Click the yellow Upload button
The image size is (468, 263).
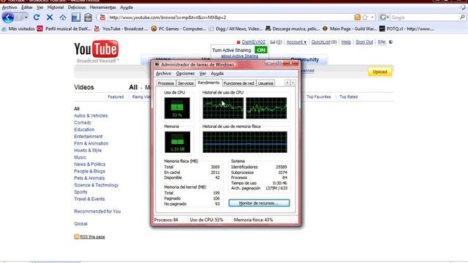click(x=380, y=72)
